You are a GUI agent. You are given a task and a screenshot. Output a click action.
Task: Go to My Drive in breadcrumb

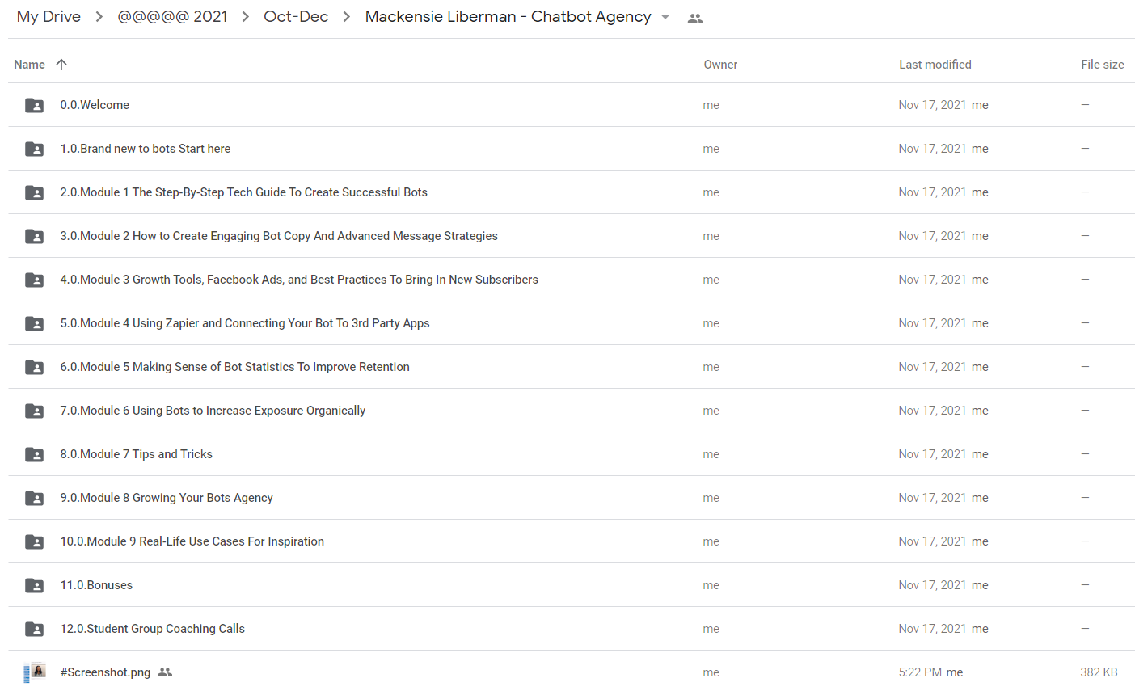(49, 17)
